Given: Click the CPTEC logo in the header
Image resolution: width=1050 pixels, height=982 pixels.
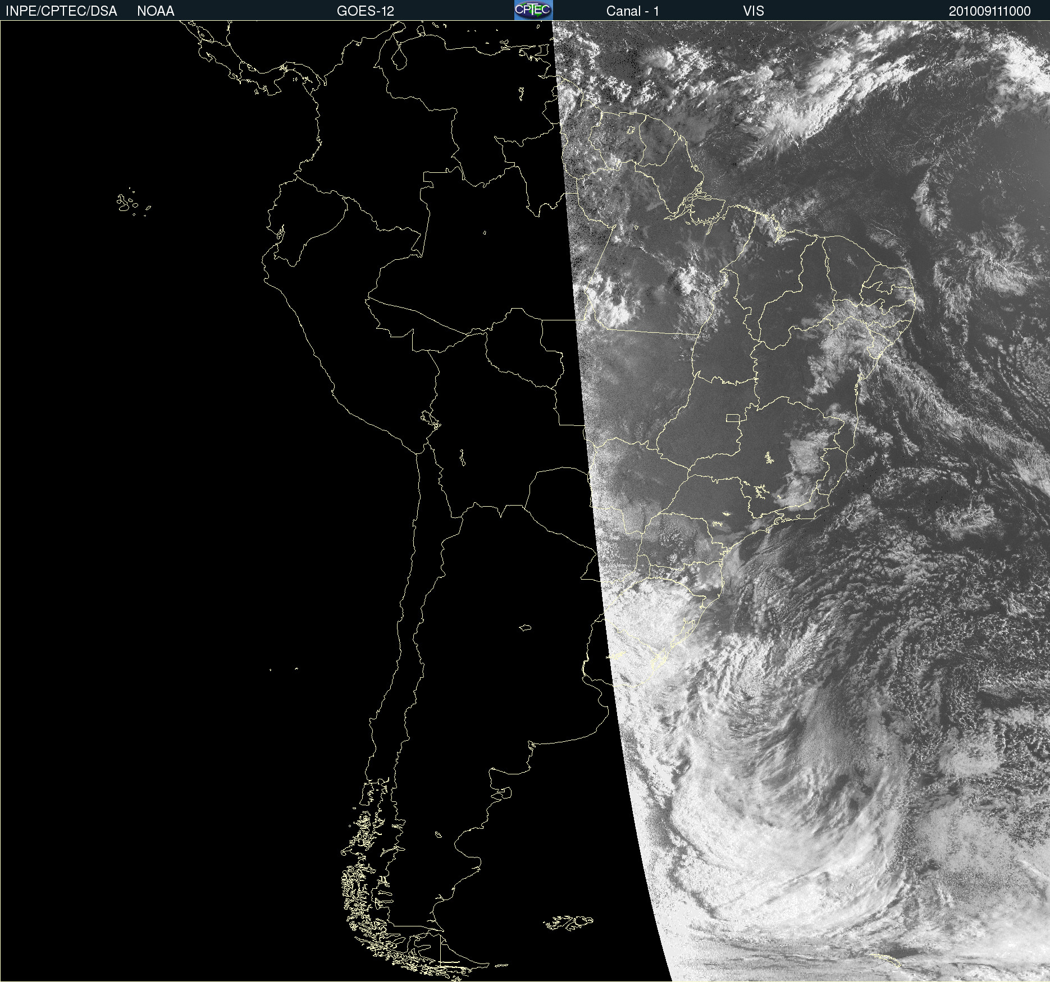Looking at the screenshot, I should 533,10.
